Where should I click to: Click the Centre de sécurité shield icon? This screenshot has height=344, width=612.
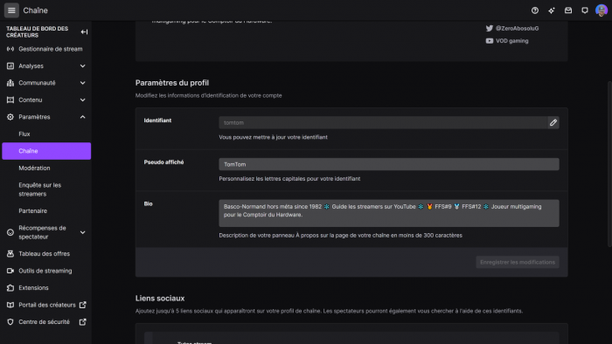tap(10, 322)
